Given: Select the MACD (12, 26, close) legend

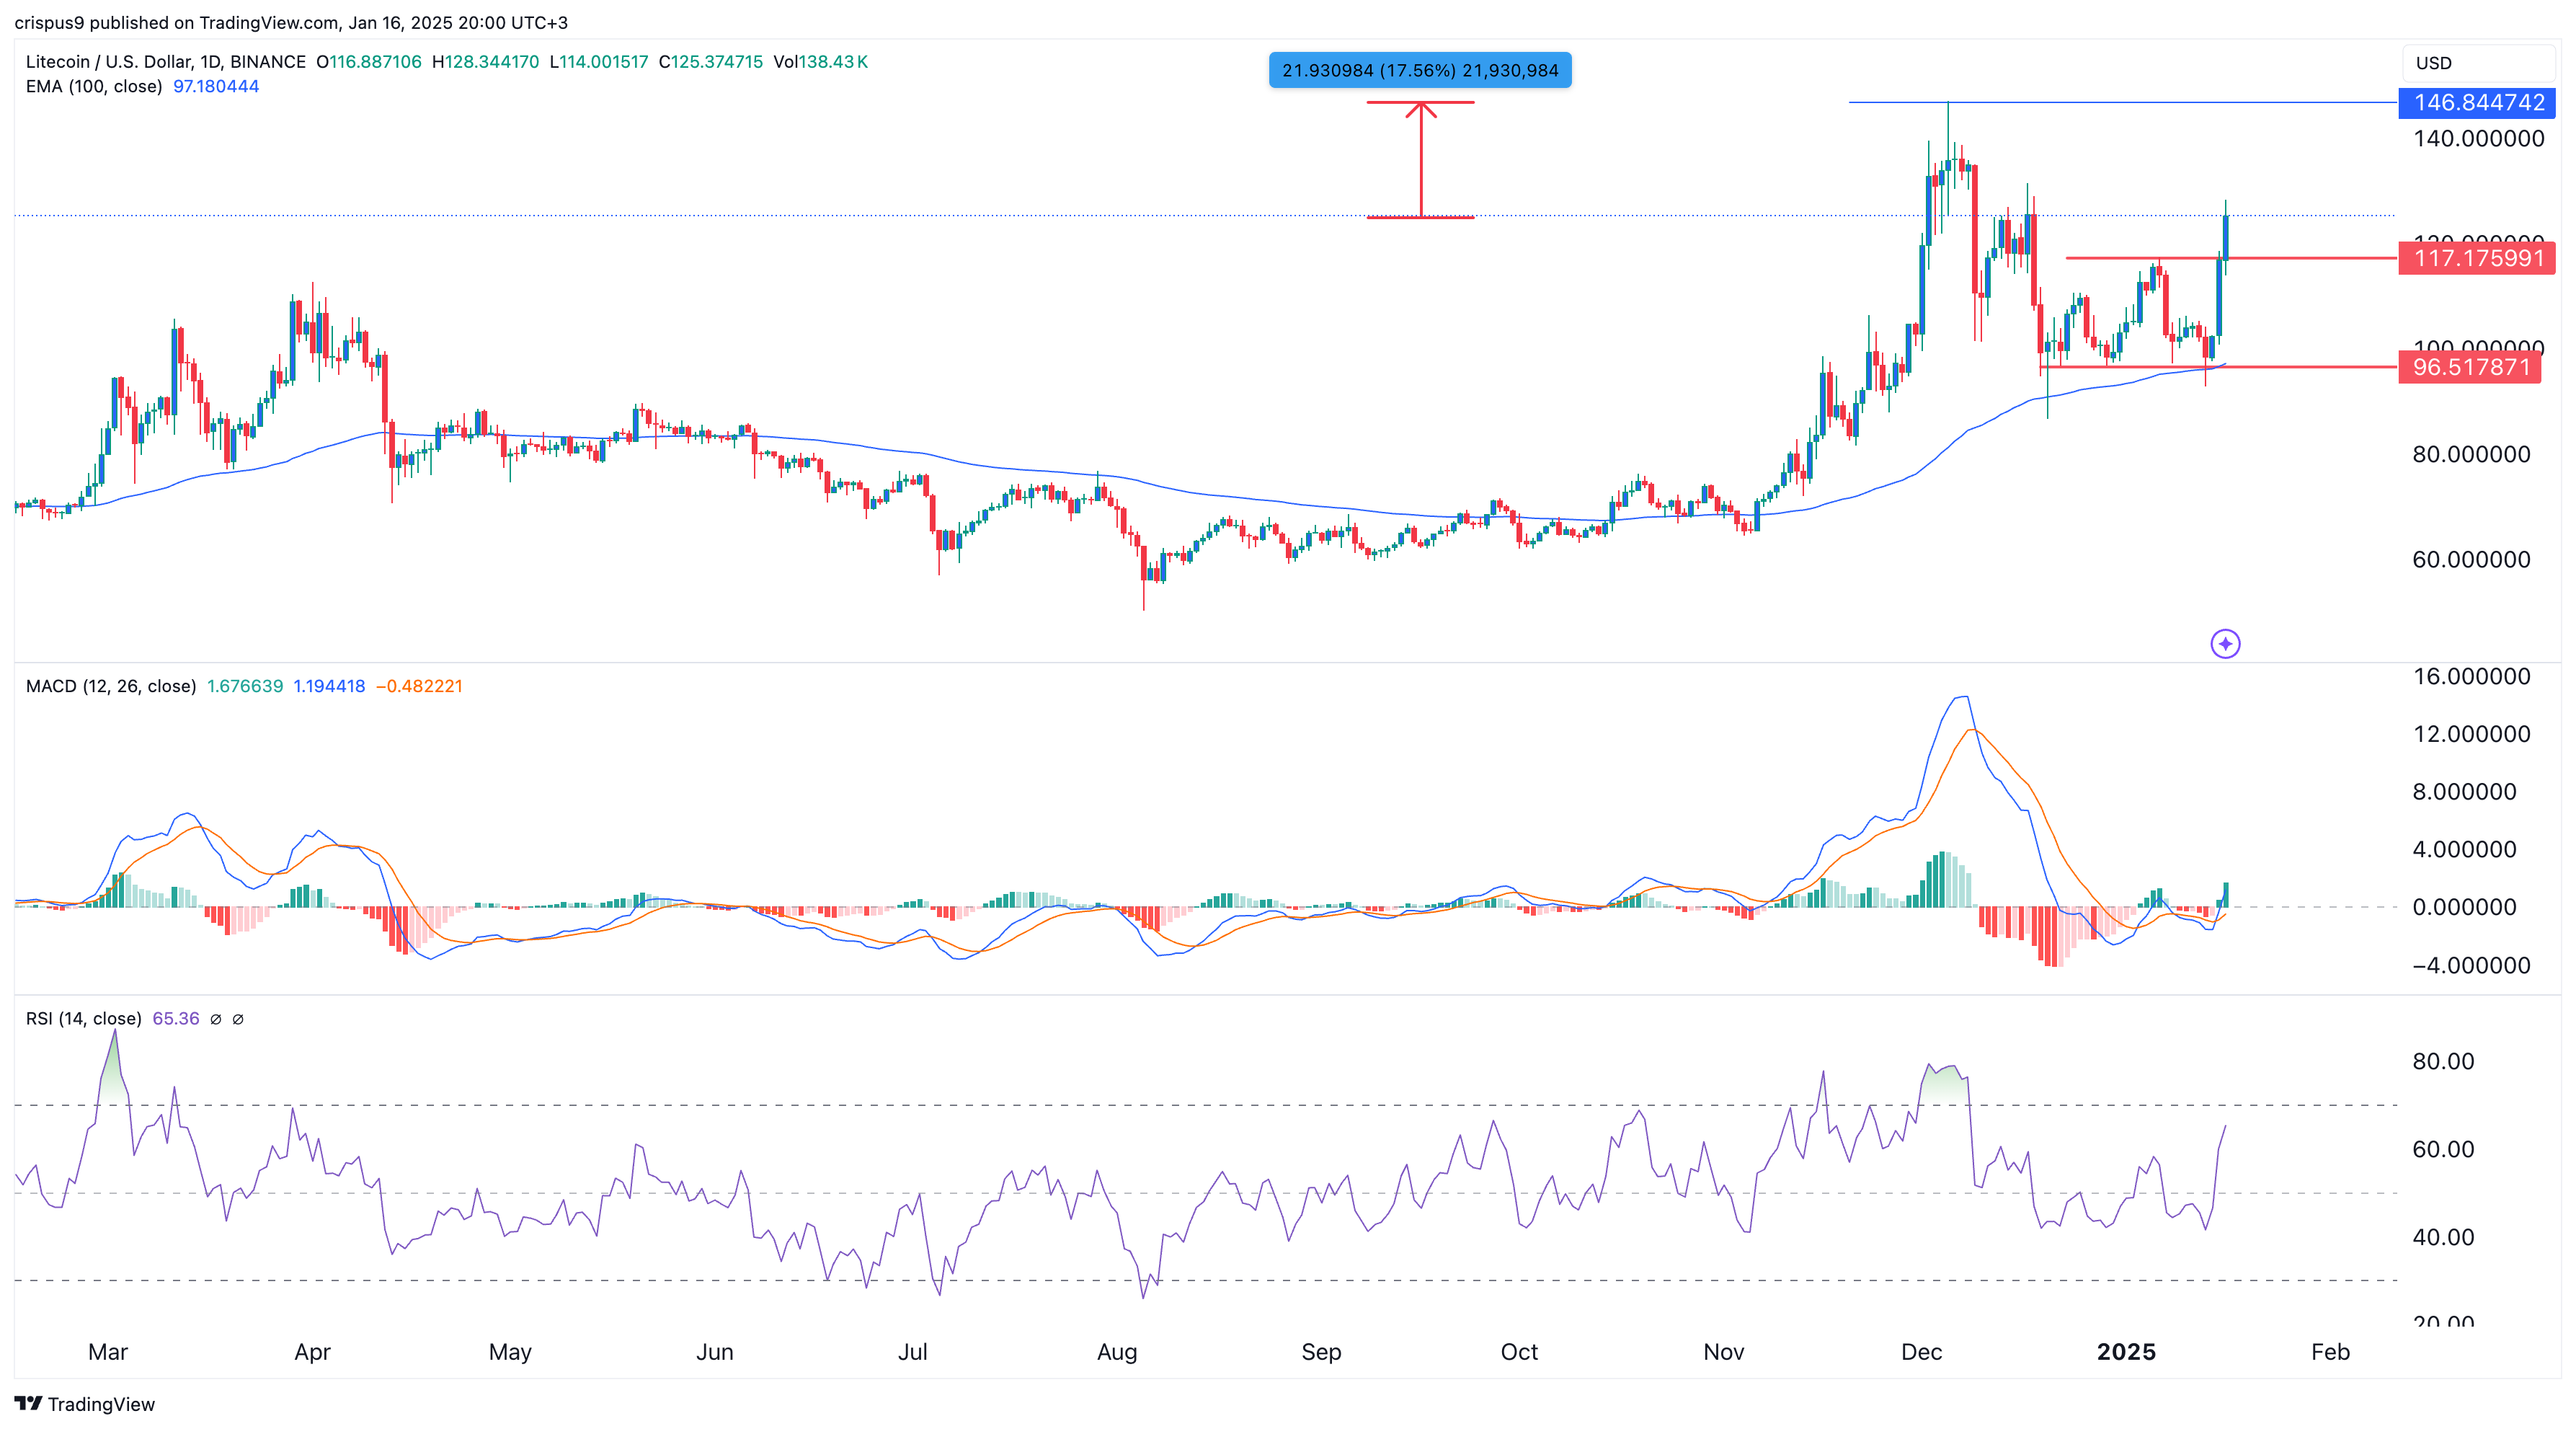Looking at the screenshot, I should tap(110, 686).
